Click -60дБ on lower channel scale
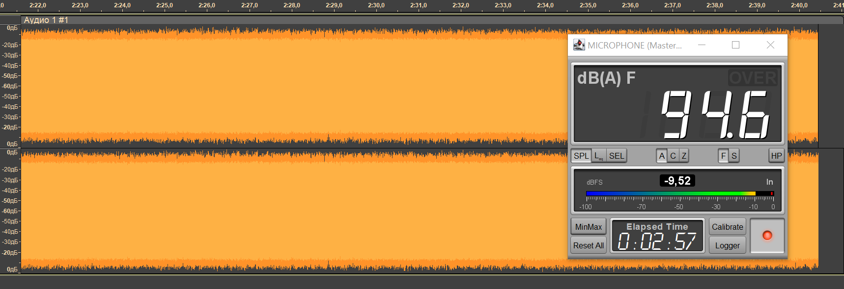 pyautogui.click(x=10, y=211)
